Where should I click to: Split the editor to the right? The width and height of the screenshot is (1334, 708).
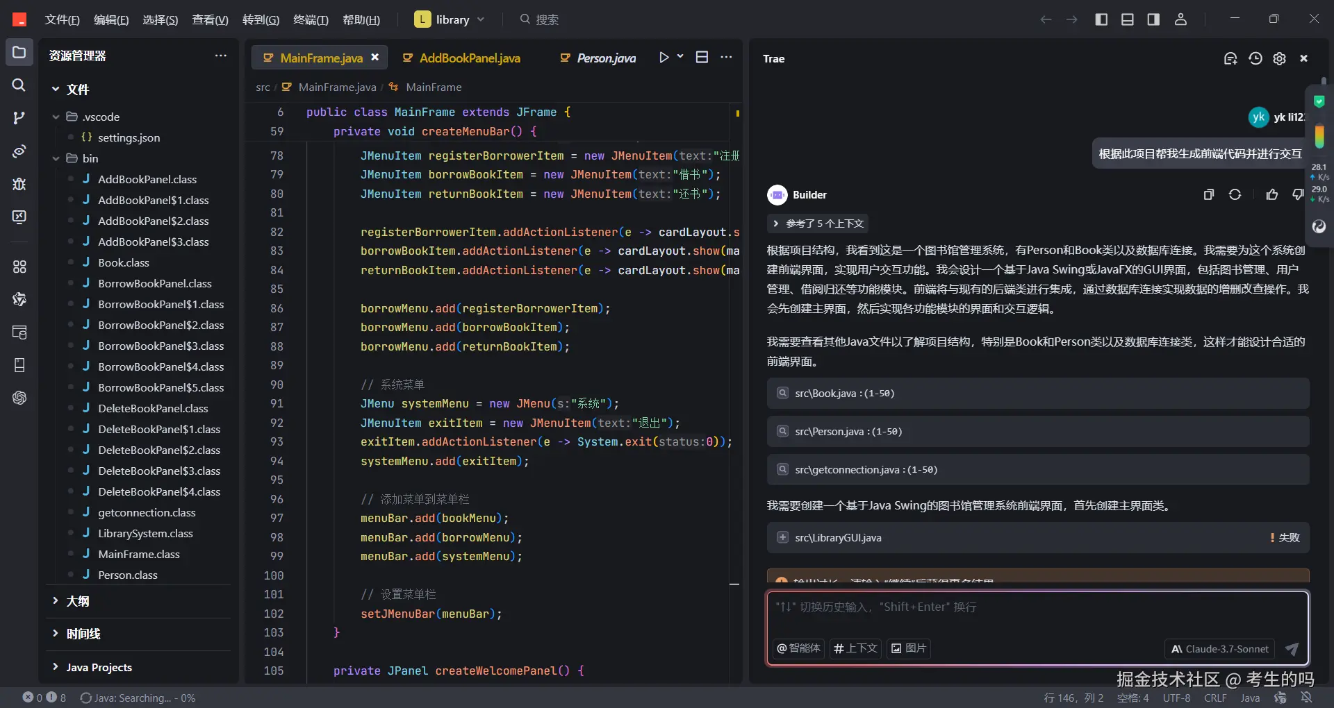click(702, 58)
